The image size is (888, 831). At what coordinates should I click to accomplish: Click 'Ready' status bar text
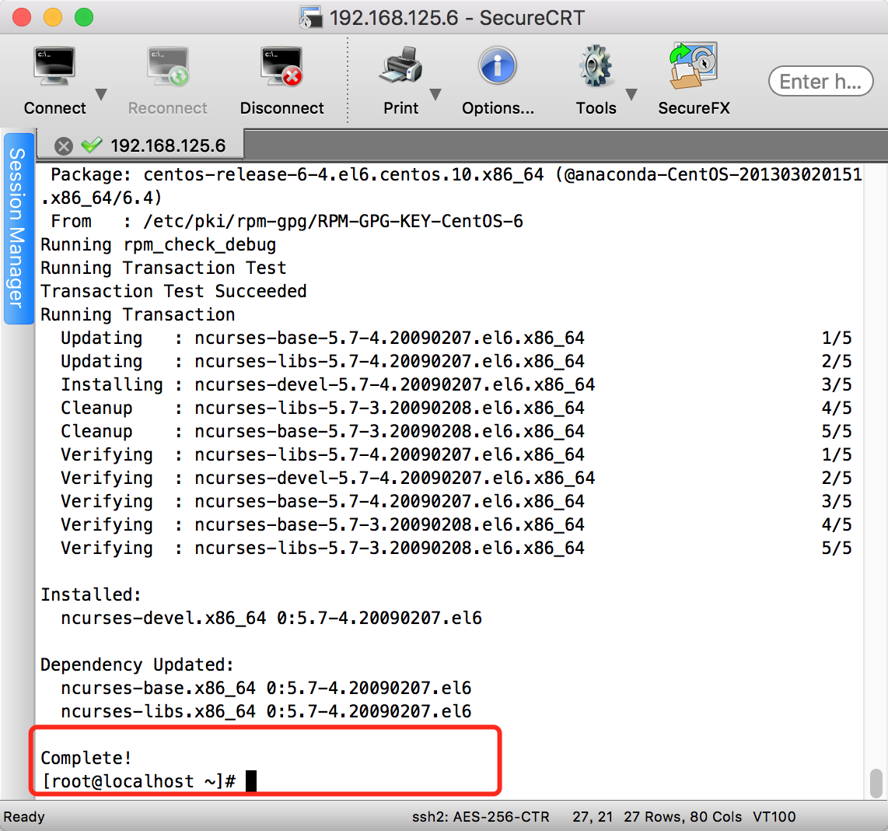point(24,817)
